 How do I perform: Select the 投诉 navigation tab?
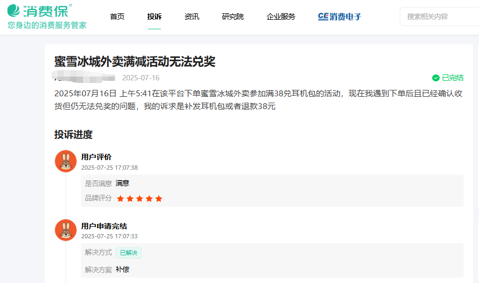point(154,16)
